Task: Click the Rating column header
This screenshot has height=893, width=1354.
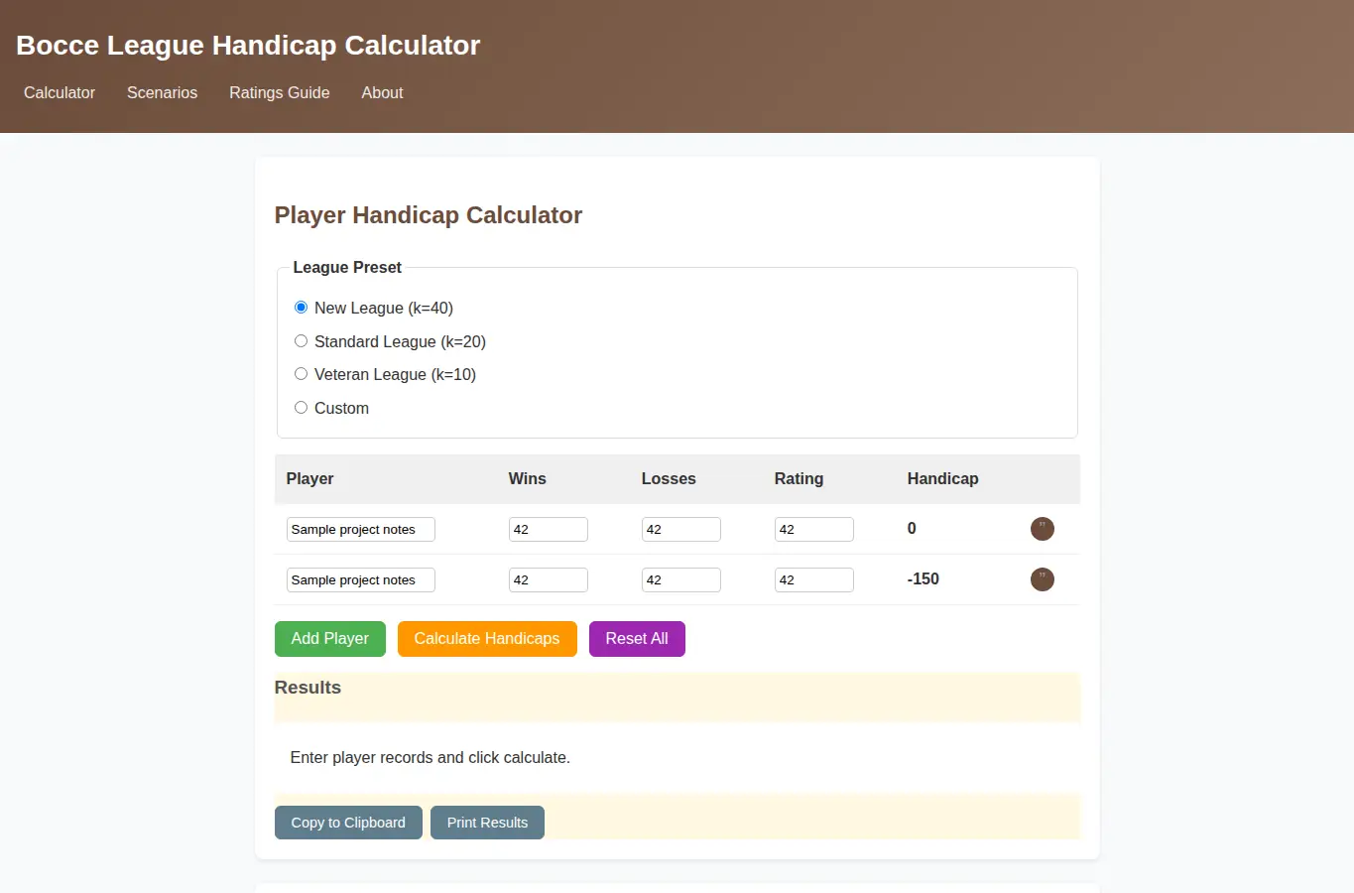Action: (x=799, y=478)
